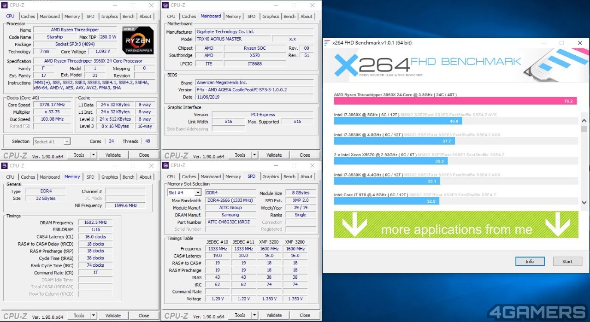Open the Graphics tab in the SPD window
Viewport: 590px width, 322px height.
271,176
